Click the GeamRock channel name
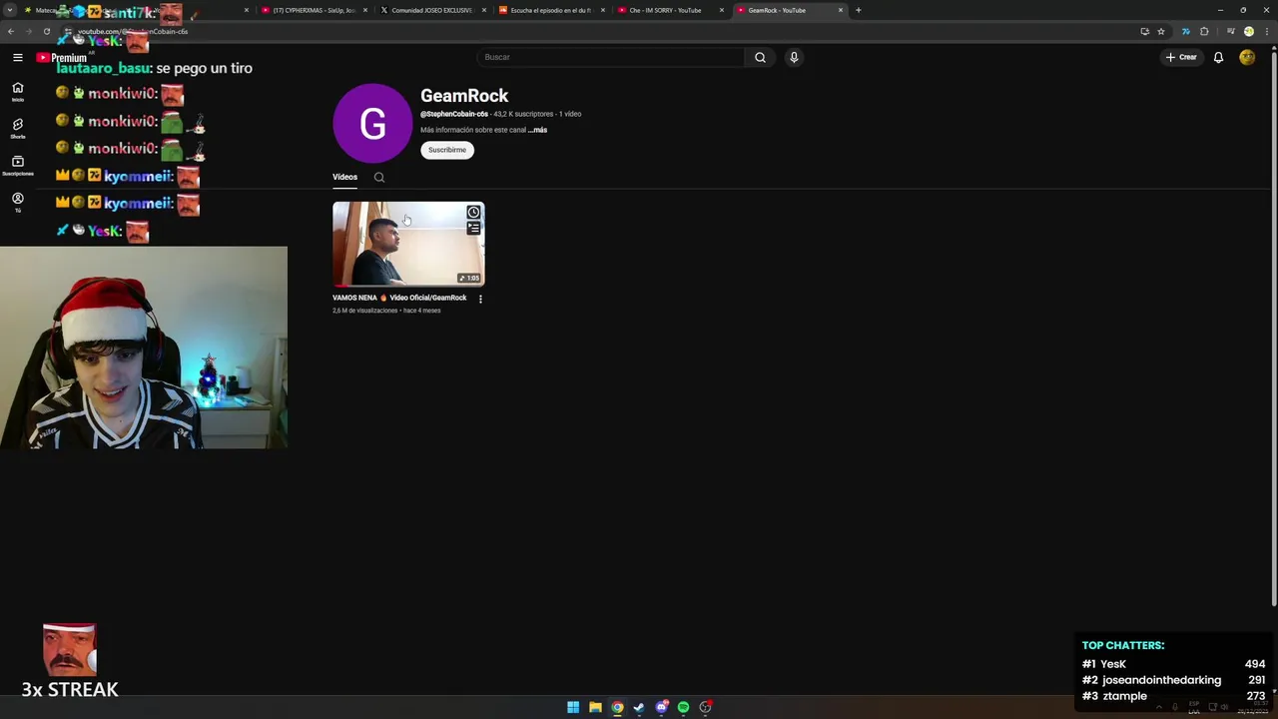 pyautogui.click(x=464, y=96)
